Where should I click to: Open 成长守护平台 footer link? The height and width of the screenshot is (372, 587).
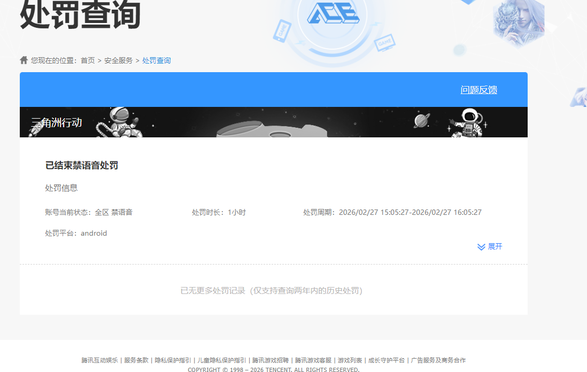387,360
